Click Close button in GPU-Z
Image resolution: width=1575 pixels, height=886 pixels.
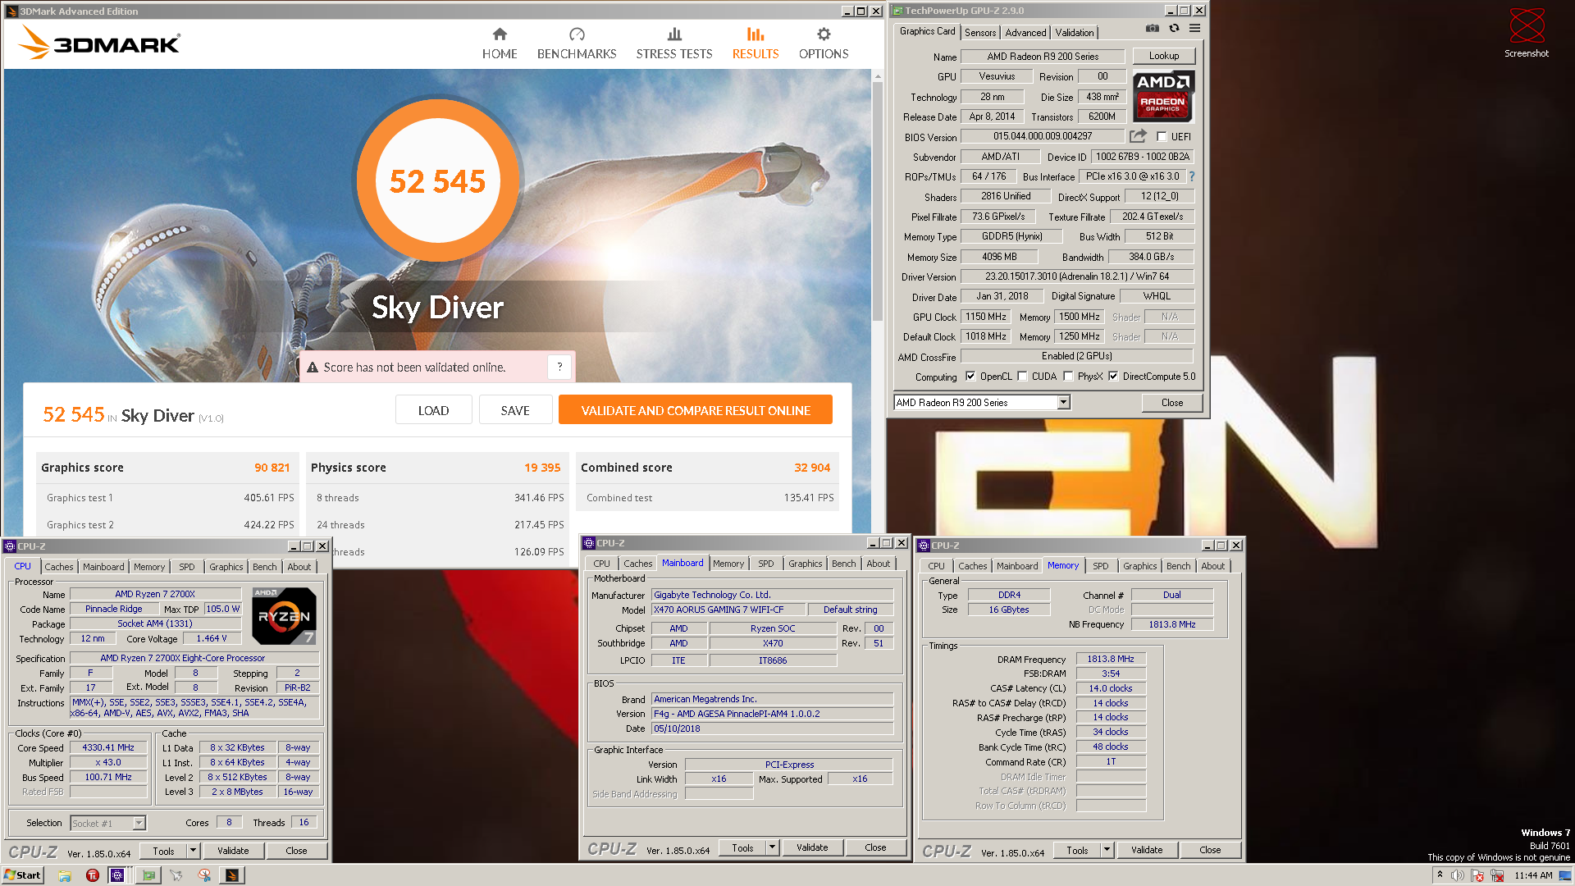click(x=1172, y=403)
